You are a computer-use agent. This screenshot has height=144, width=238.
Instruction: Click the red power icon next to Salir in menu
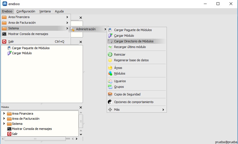point(4,42)
